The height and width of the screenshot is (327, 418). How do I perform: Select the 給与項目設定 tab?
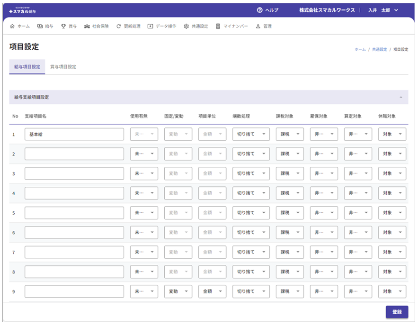(27, 67)
